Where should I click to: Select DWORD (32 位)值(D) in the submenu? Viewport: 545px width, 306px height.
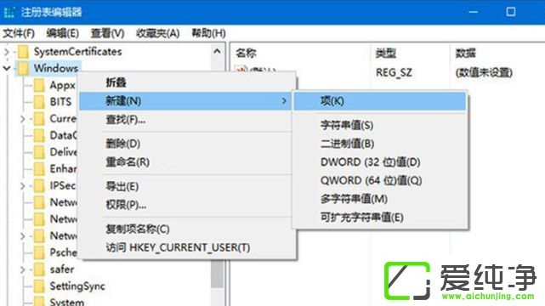coord(379,161)
